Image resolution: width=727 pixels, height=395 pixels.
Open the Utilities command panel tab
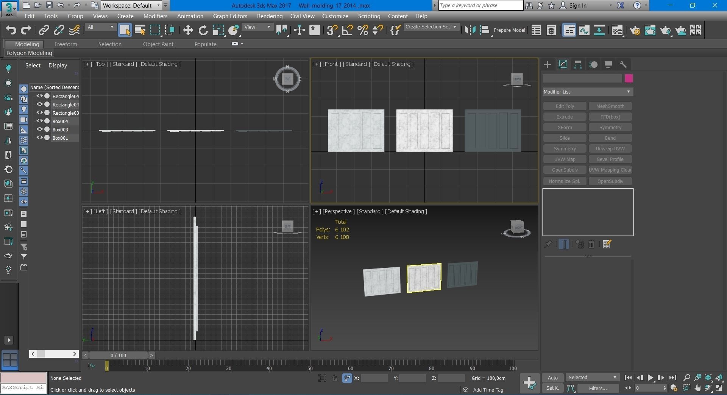[x=623, y=65]
